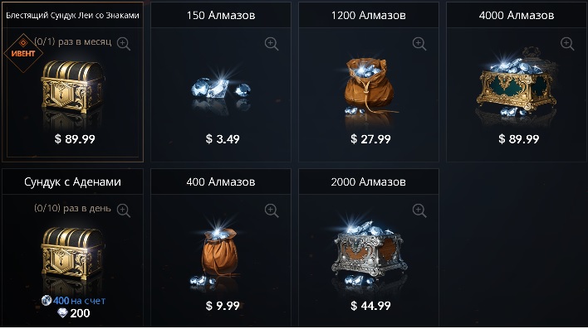
Task: Select the three loose diamonds image
Action: tap(221, 89)
